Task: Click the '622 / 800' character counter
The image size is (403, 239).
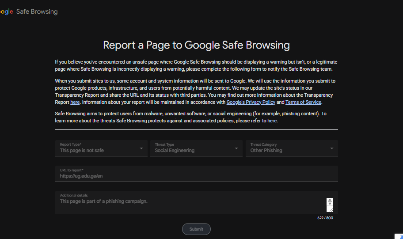Action: tap(325, 218)
